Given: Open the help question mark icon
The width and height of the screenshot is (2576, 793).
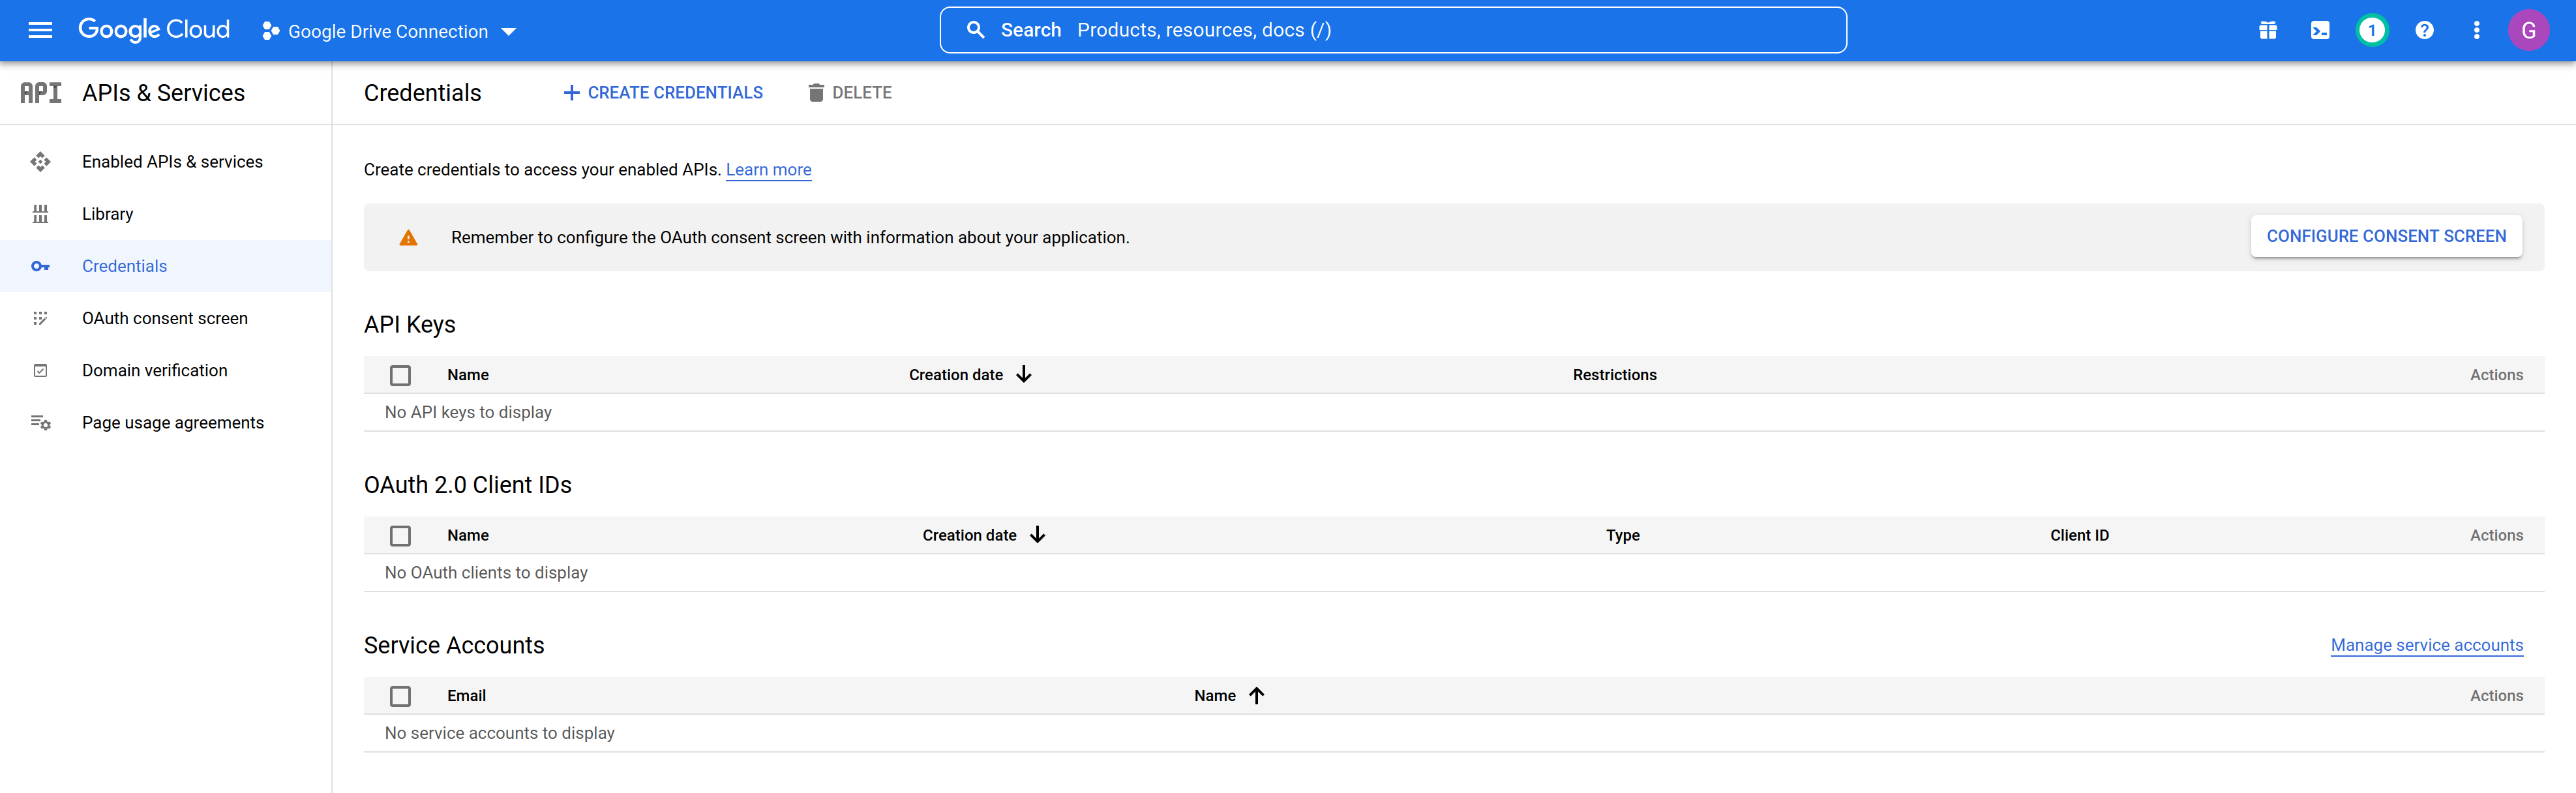Looking at the screenshot, I should click(x=2423, y=30).
